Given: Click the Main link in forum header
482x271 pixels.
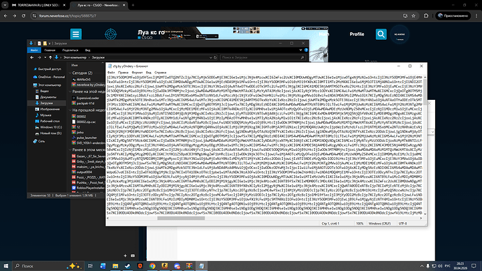Looking at the screenshot, I should [x=323, y=34].
